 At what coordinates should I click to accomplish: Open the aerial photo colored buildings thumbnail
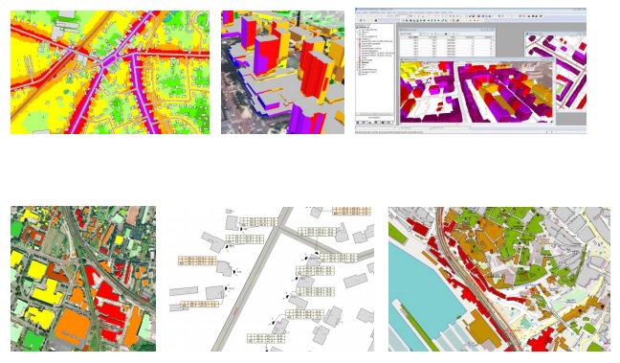pos(83,279)
